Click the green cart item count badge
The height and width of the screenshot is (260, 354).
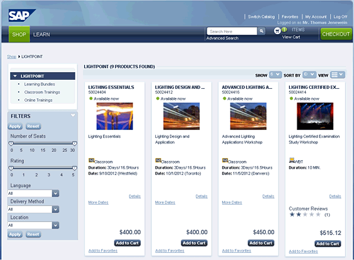(284, 30)
